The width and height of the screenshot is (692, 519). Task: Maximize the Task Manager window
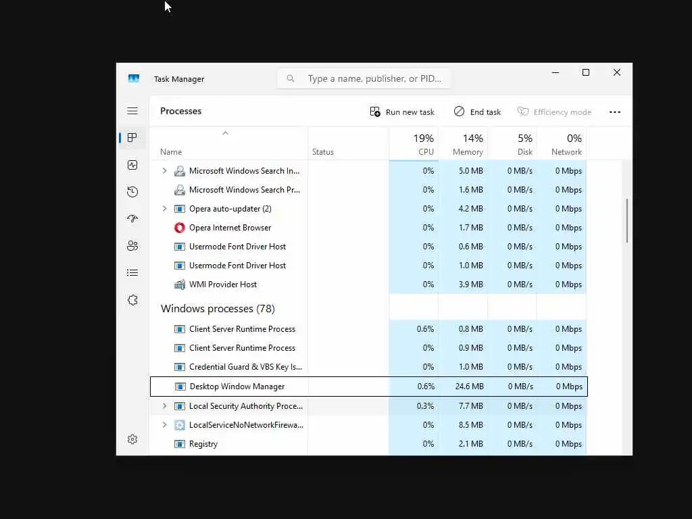(586, 72)
